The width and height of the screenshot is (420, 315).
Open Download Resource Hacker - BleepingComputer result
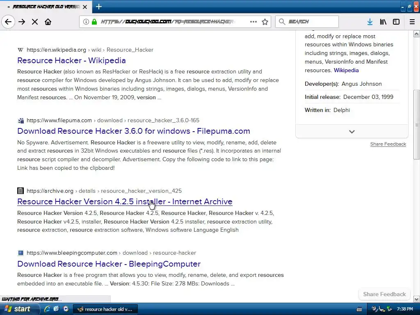point(109,264)
